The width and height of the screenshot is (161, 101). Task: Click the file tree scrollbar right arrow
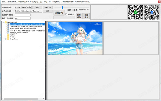click(x=44, y=99)
